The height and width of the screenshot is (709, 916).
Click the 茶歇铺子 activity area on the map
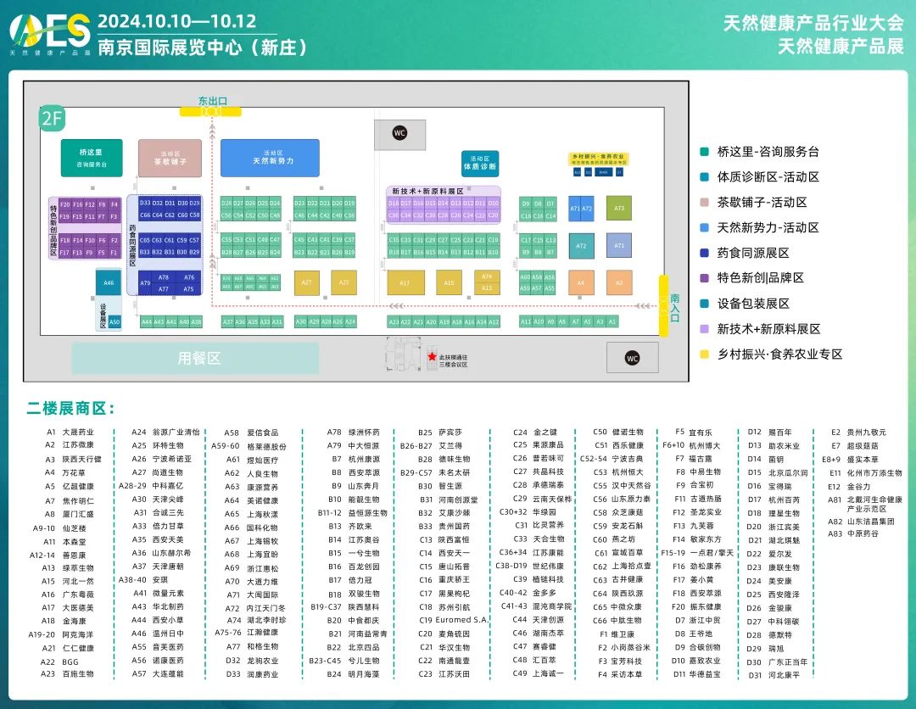170,158
